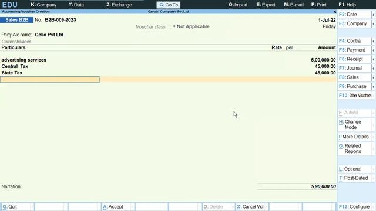Click the Narration field label

click(11, 186)
